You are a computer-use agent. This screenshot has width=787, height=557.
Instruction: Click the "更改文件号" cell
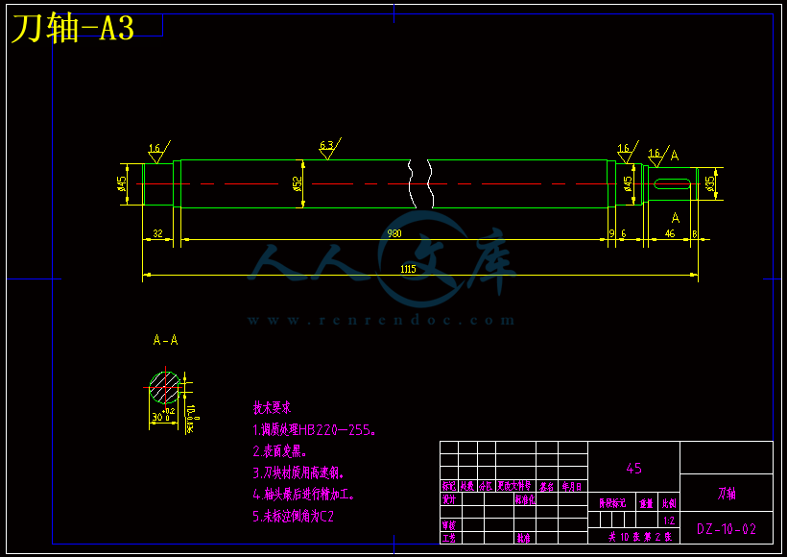click(514, 486)
